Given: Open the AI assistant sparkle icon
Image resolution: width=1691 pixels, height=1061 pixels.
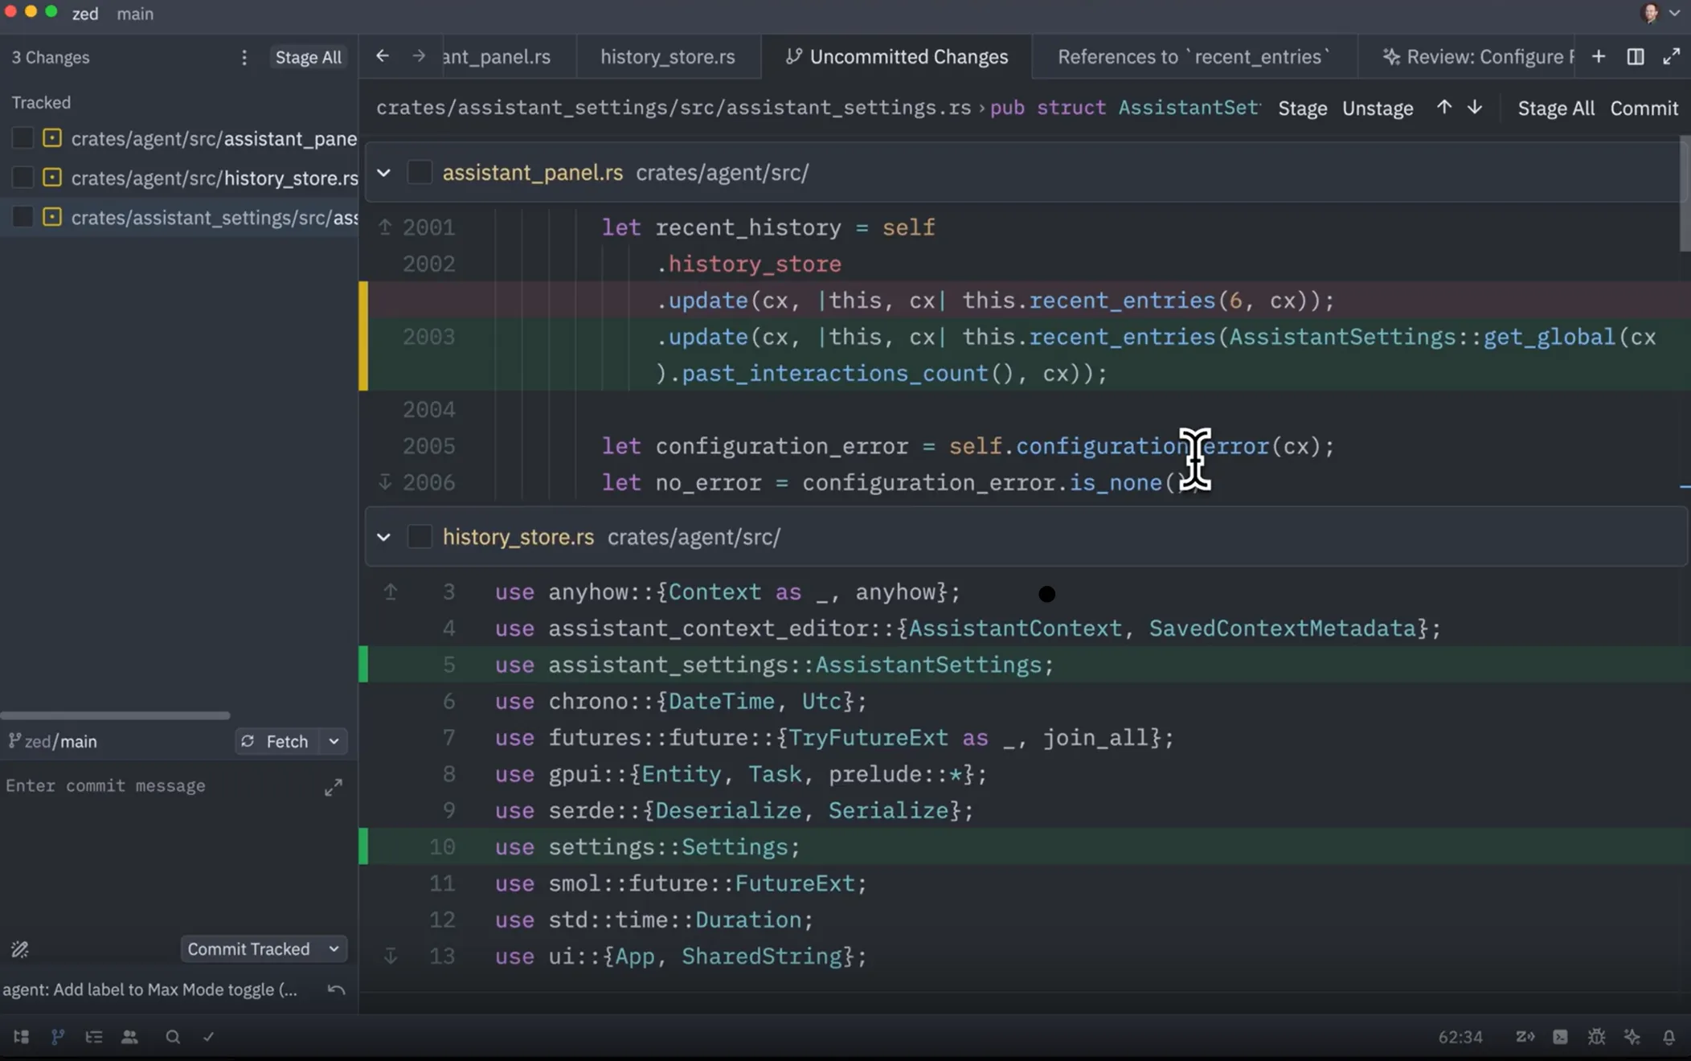Looking at the screenshot, I should tap(1632, 1037).
